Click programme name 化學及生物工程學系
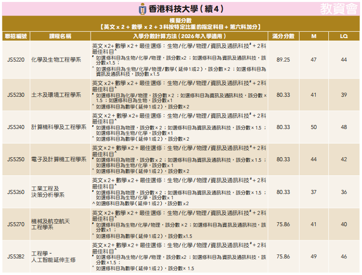 click(56, 60)
